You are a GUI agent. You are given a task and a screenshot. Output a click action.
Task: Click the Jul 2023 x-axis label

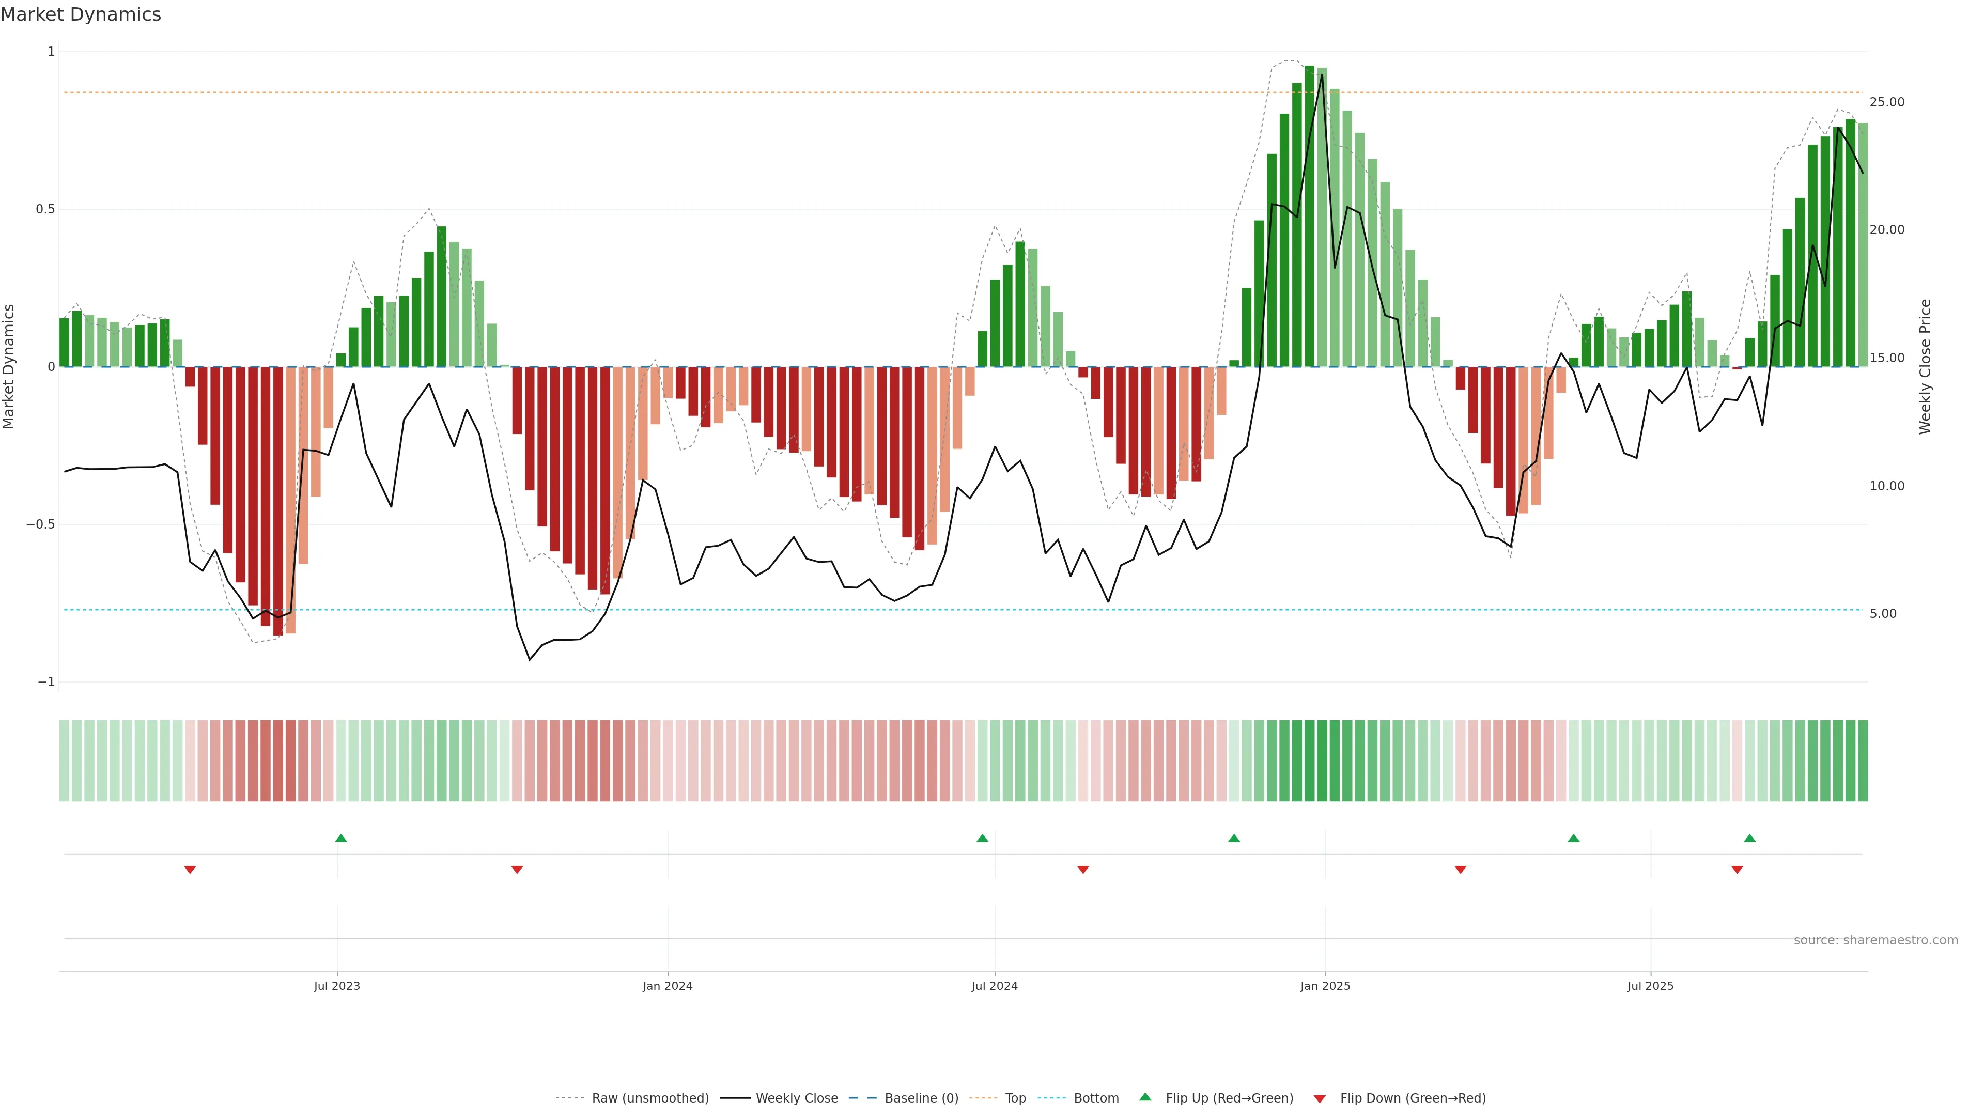click(336, 986)
